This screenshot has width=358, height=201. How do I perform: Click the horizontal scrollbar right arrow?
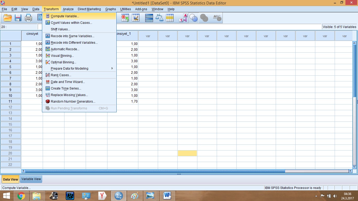[350, 171]
